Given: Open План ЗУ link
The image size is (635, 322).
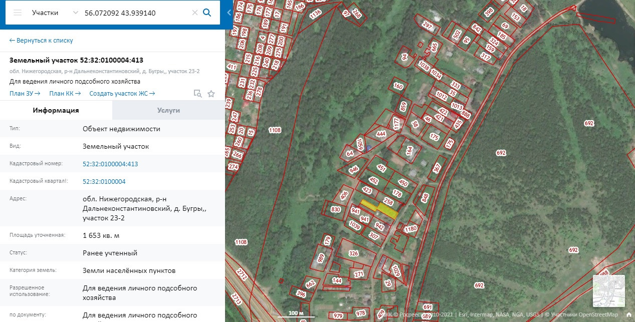Looking at the screenshot, I should pyautogui.click(x=25, y=94).
